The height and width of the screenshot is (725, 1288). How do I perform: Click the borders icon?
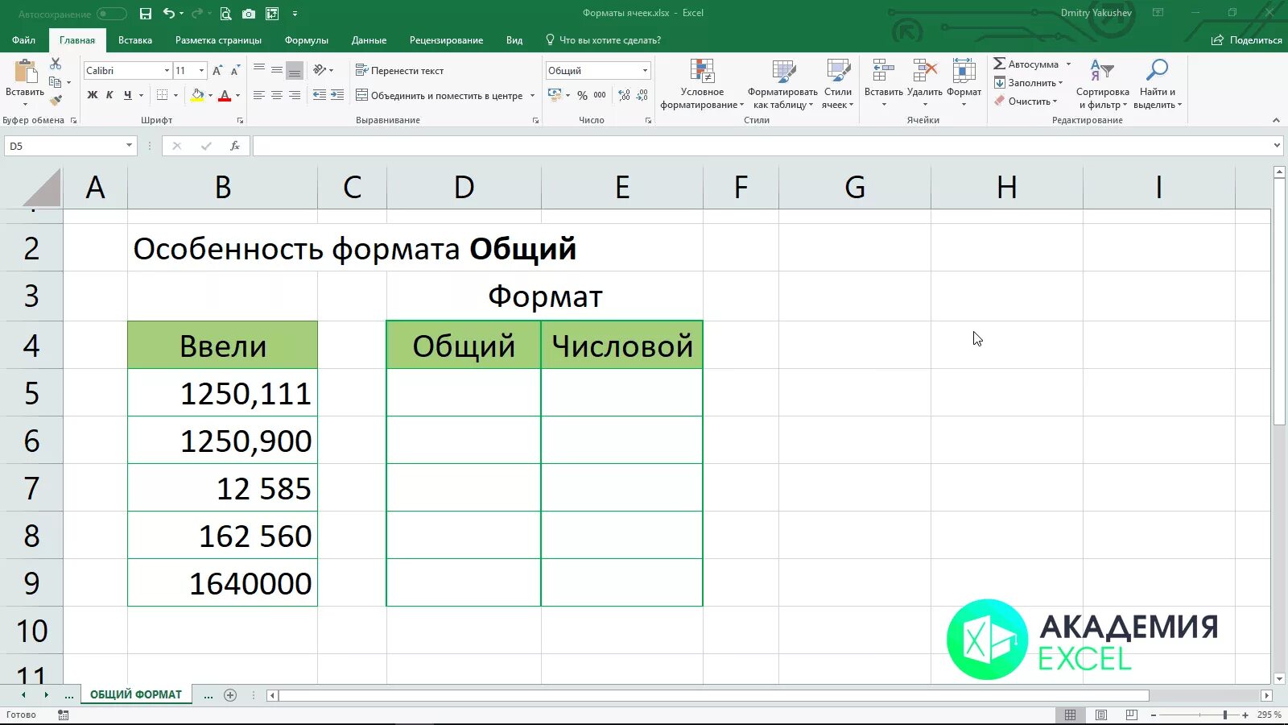click(x=163, y=95)
